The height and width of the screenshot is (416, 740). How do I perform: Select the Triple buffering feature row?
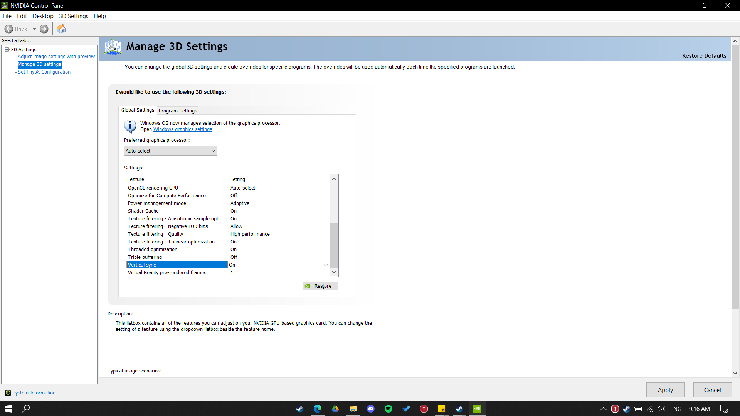pyautogui.click(x=145, y=257)
